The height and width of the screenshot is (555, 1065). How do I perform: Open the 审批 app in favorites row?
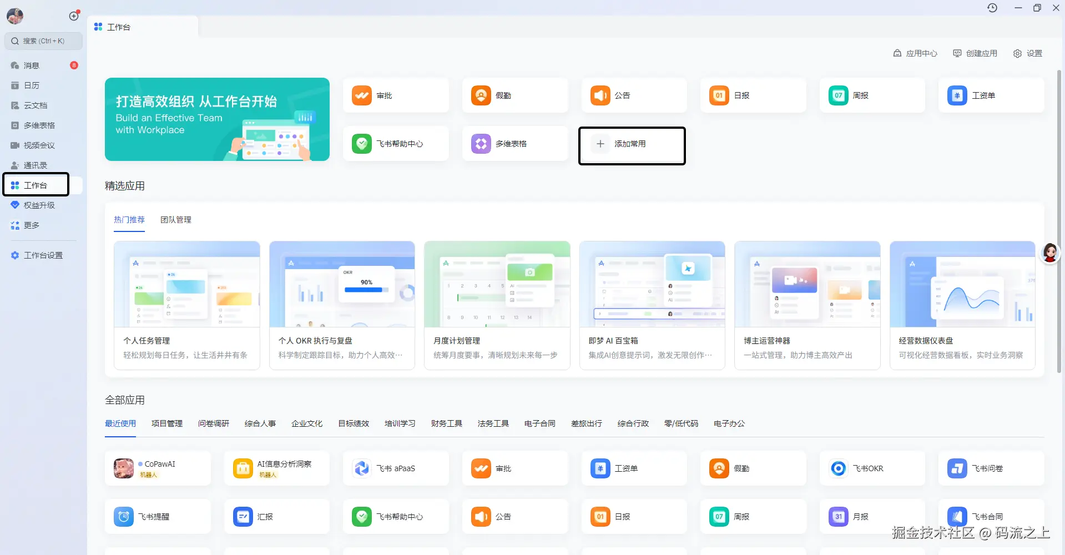coord(396,95)
